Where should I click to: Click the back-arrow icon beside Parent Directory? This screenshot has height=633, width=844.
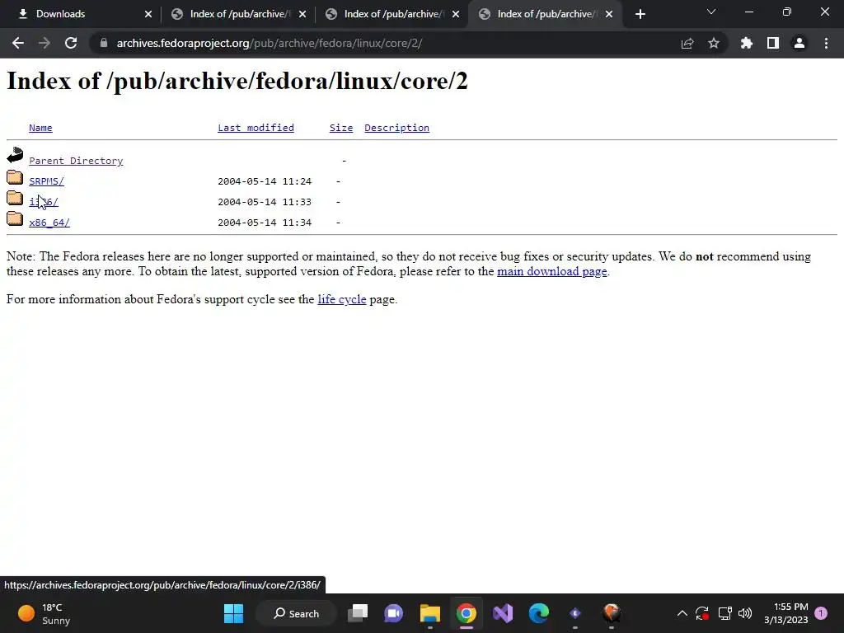(x=15, y=156)
